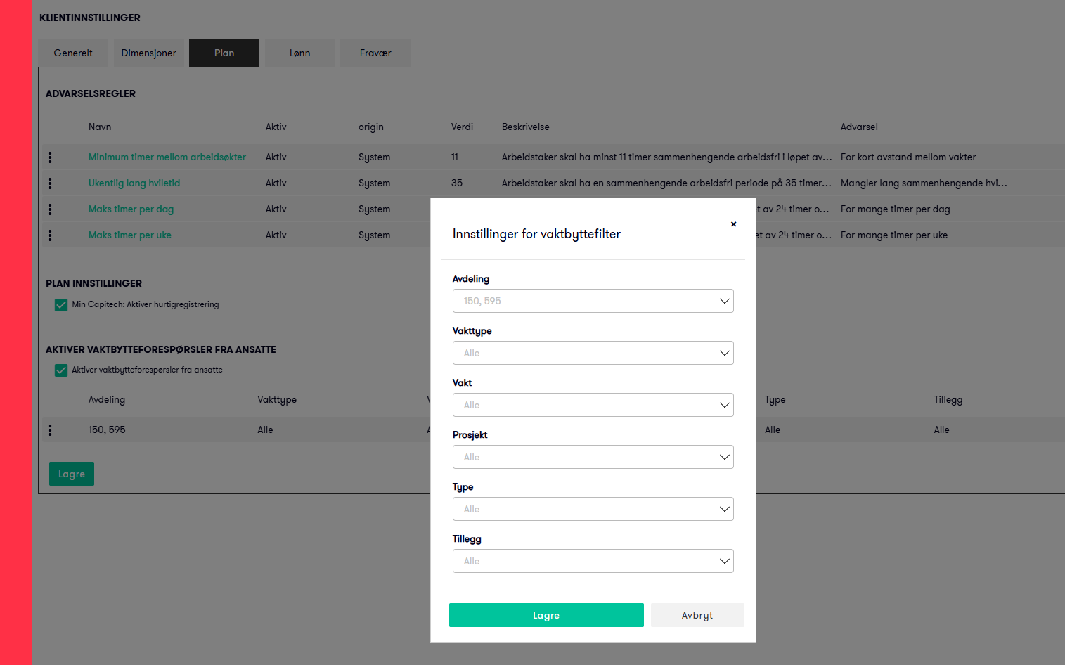Expand the Vakttype dropdown
The width and height of the screenshot is (1065, 665).
pyautogui.click(x=593, y=353)
